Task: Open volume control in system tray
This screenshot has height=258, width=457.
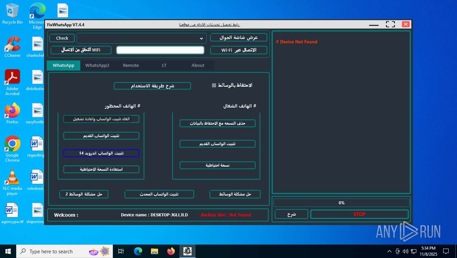Action: coord(406,251)
